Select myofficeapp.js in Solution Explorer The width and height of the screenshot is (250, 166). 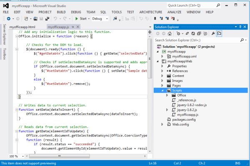tap(187, 115)
